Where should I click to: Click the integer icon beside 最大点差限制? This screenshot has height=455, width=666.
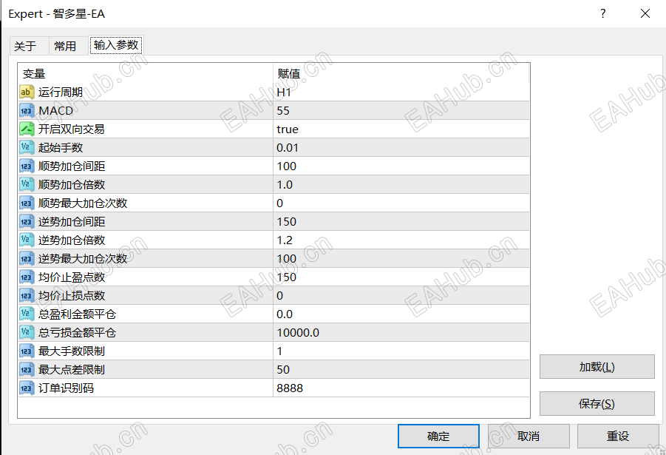[x=27, y=369]
